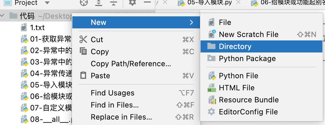
Task: Create a new Python File
Action: point(238,76)
